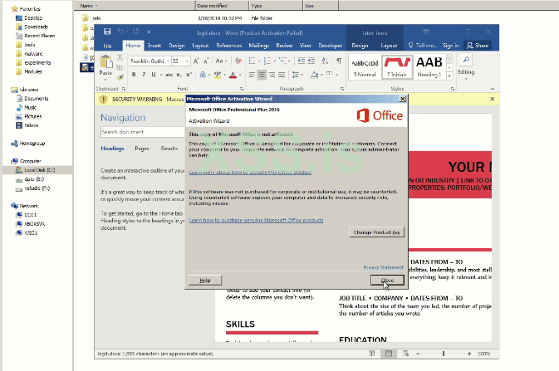
Task: Open the Customize Quick Access Toolbar dropdown
Action: pos(149,32)
